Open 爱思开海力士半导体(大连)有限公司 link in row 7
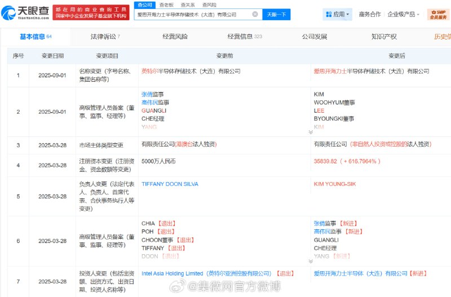 [360, 273]
